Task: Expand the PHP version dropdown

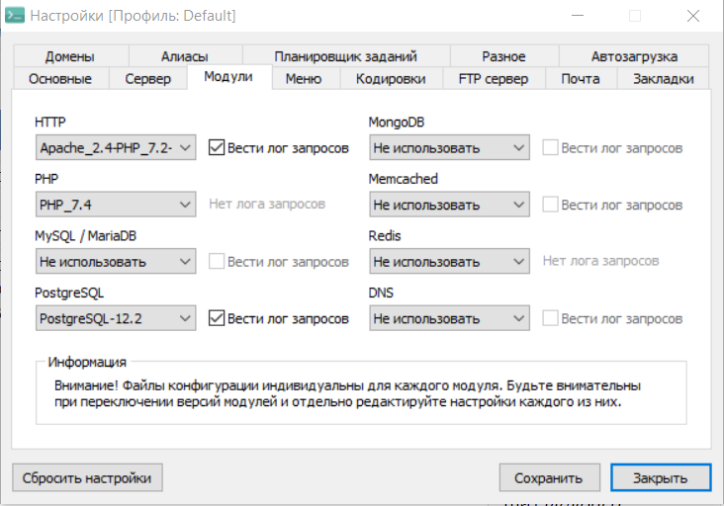Action: [x=116, y=205]
